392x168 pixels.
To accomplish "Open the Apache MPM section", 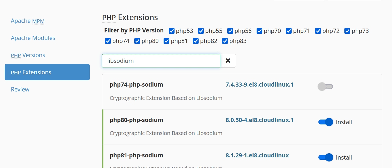I will click(28, 21).
